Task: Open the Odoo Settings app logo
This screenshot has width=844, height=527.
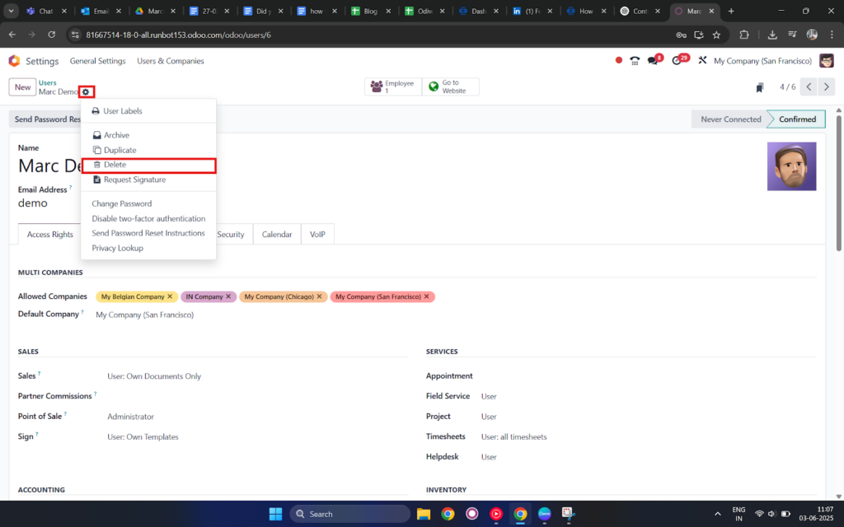Action: pos(15,61)
